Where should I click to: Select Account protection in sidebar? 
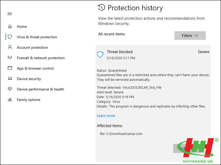click(x=32, y=47)
